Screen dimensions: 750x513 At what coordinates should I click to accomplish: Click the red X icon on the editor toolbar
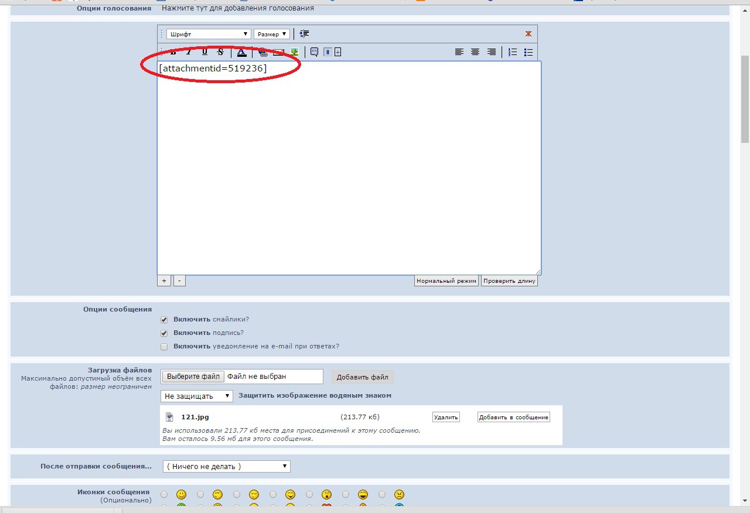point(529,34)
